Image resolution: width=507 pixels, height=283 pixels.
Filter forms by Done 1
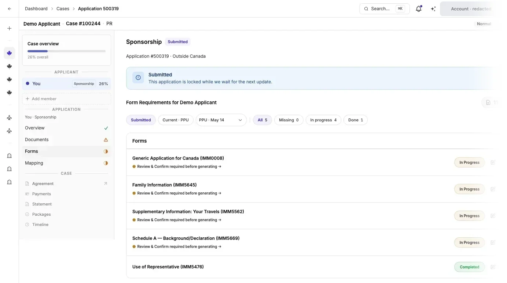(356, 120)
